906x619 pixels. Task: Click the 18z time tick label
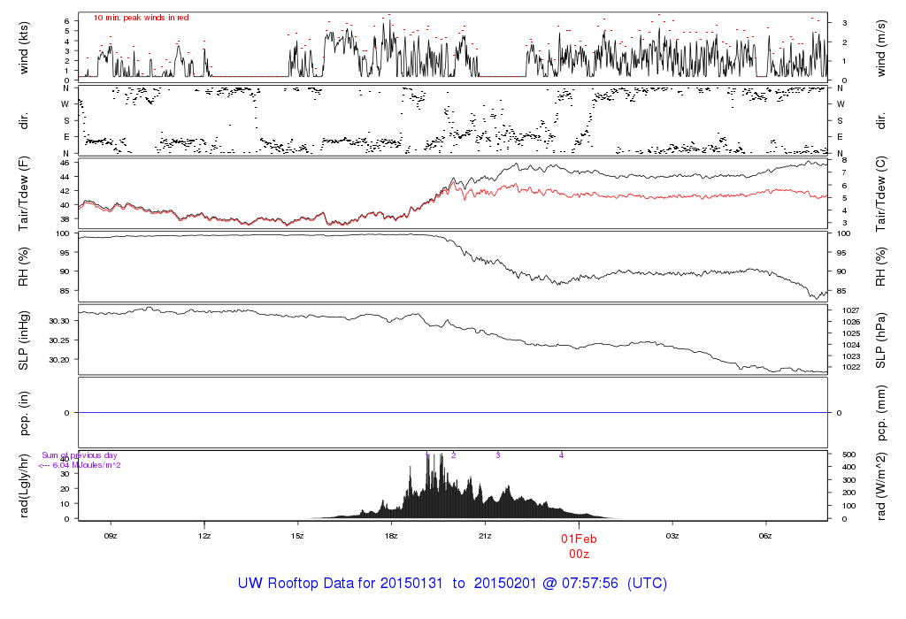point(391,537)
